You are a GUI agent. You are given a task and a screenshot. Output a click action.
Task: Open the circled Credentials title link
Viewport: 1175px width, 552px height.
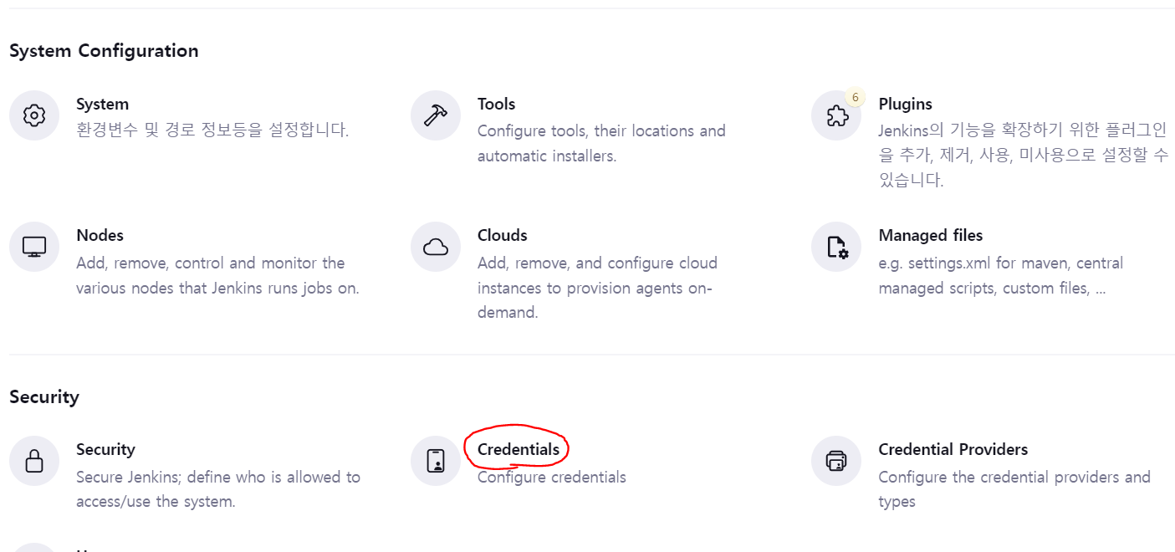tap(518, 450)
